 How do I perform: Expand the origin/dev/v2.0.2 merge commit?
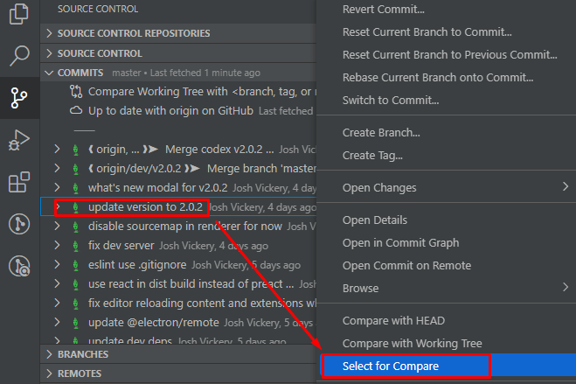(57, 168)
